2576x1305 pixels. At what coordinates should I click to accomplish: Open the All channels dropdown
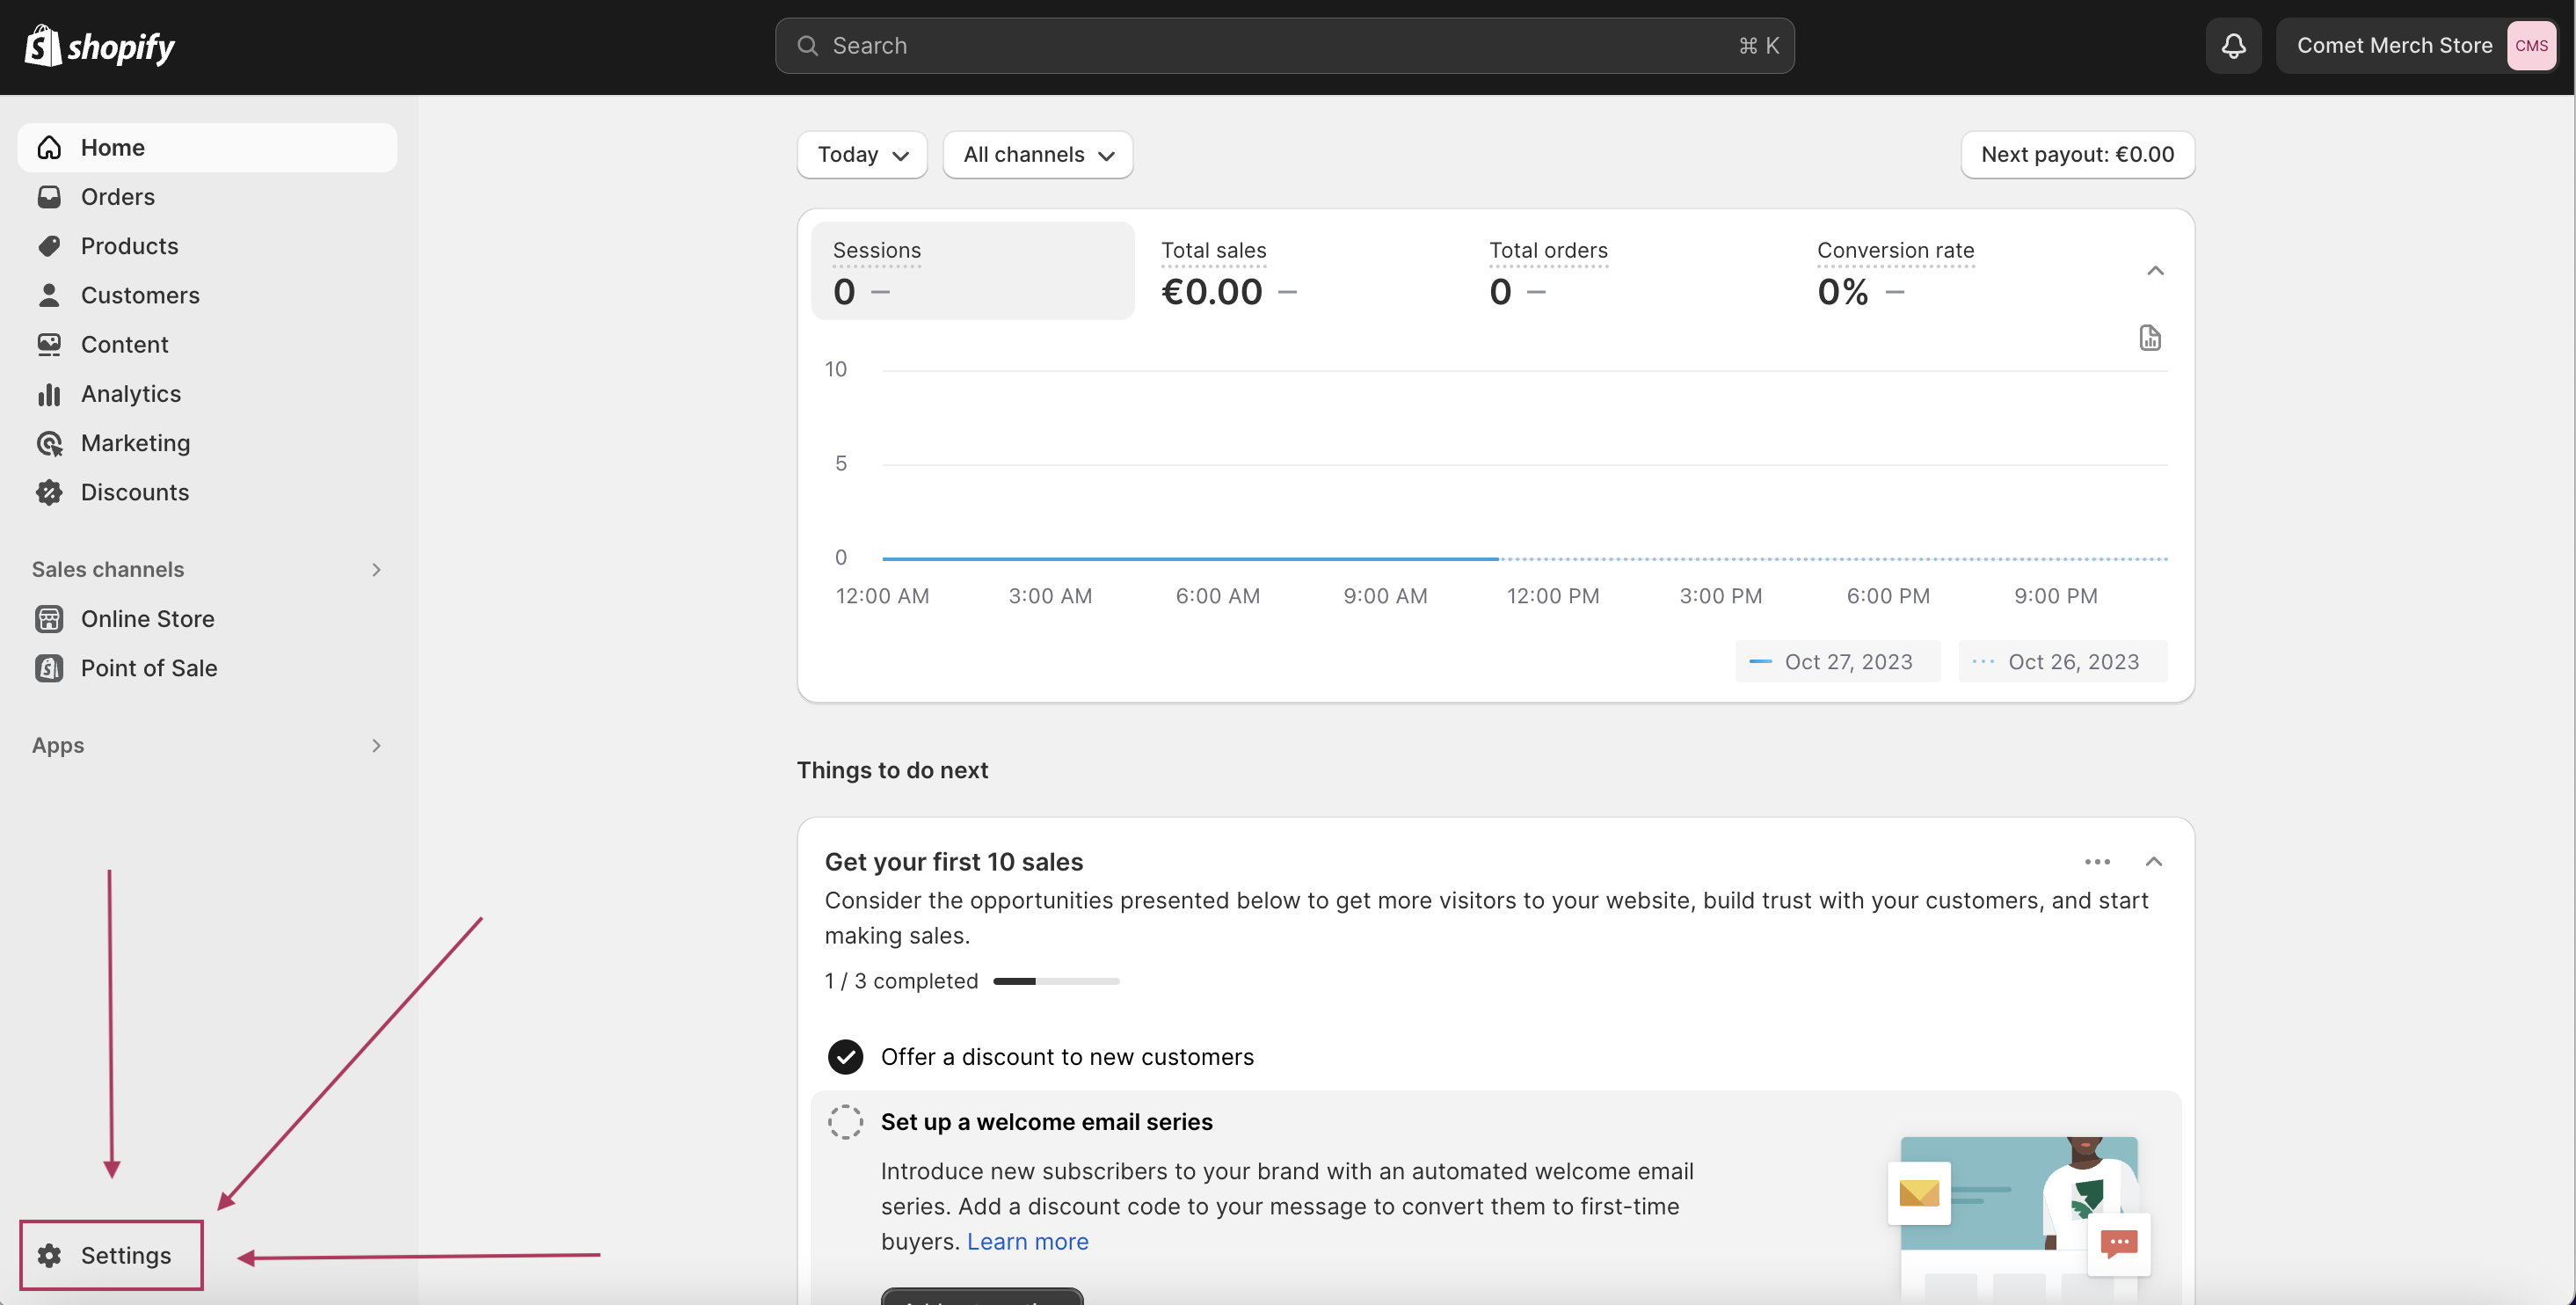[1037, 155]
